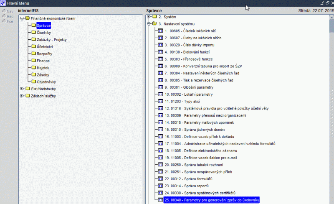Viewport: 334px width, 204px height.
Task: Open Rozpočty module label
Action: [44, 54]
